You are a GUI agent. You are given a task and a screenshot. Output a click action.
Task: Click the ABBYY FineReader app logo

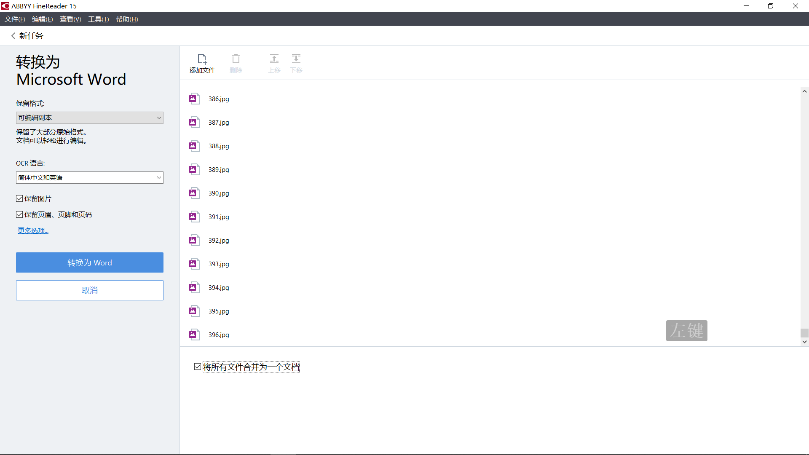(5, 6)
